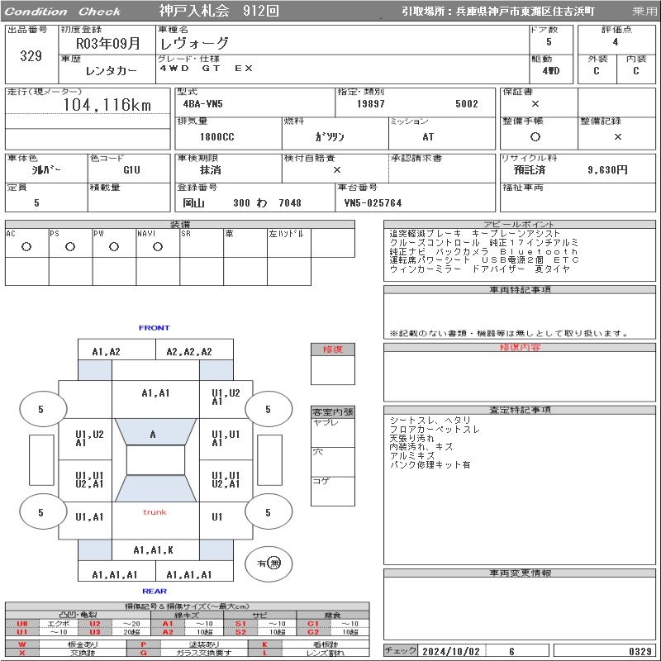
Task: Click color code G1U
Action: [131, 170]
